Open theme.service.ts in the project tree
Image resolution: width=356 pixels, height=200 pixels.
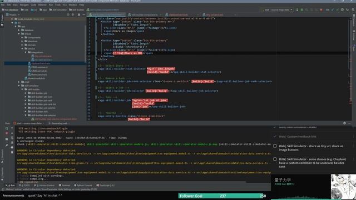click(x=37, y=74)
